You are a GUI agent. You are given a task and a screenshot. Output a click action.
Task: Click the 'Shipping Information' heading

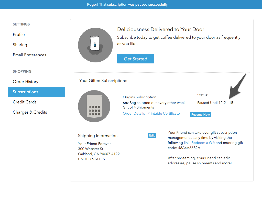(98, 136)
